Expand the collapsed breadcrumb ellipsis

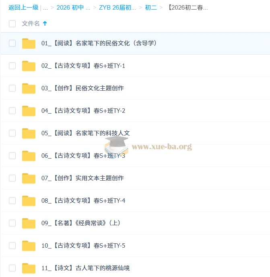45,8
